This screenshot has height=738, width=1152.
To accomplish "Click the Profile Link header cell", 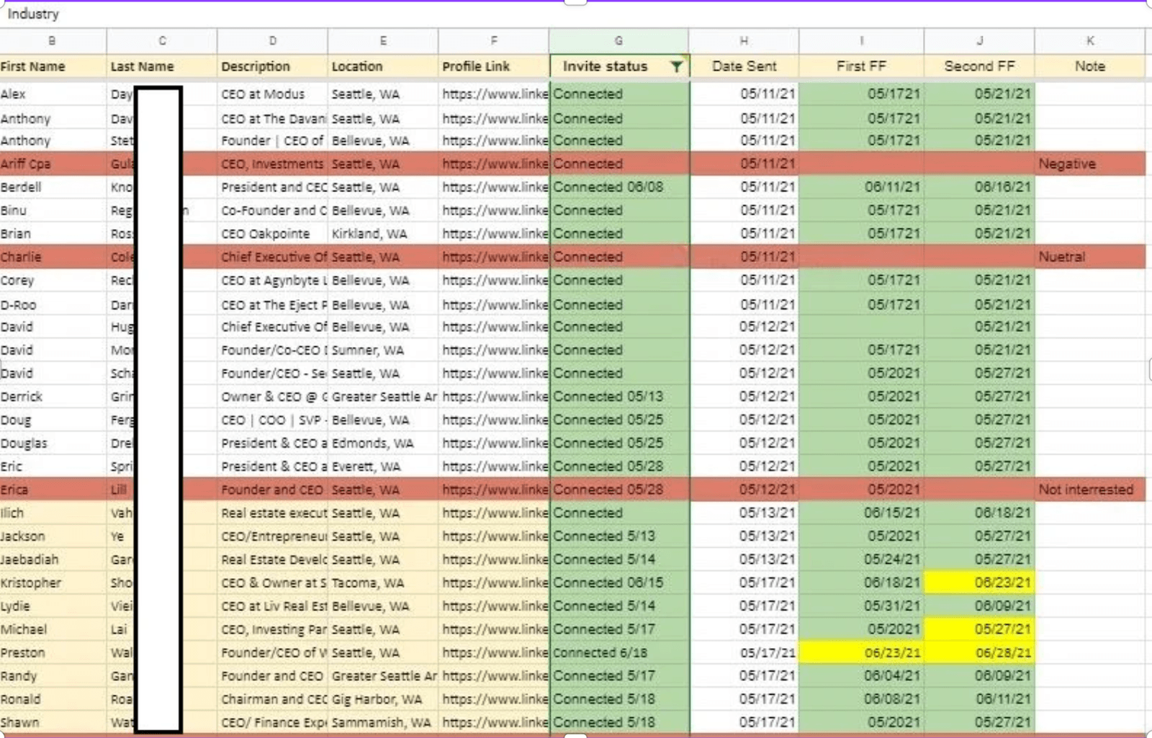I will 494,66.
